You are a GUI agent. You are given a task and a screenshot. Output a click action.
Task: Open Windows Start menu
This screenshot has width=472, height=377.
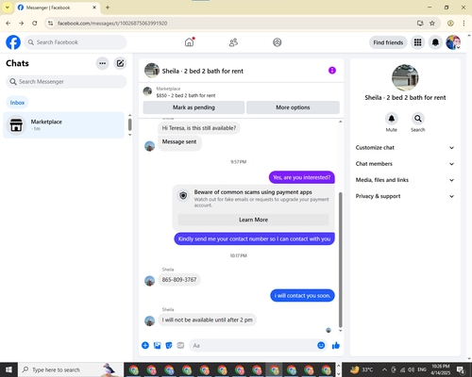click(x=8, y=369)
